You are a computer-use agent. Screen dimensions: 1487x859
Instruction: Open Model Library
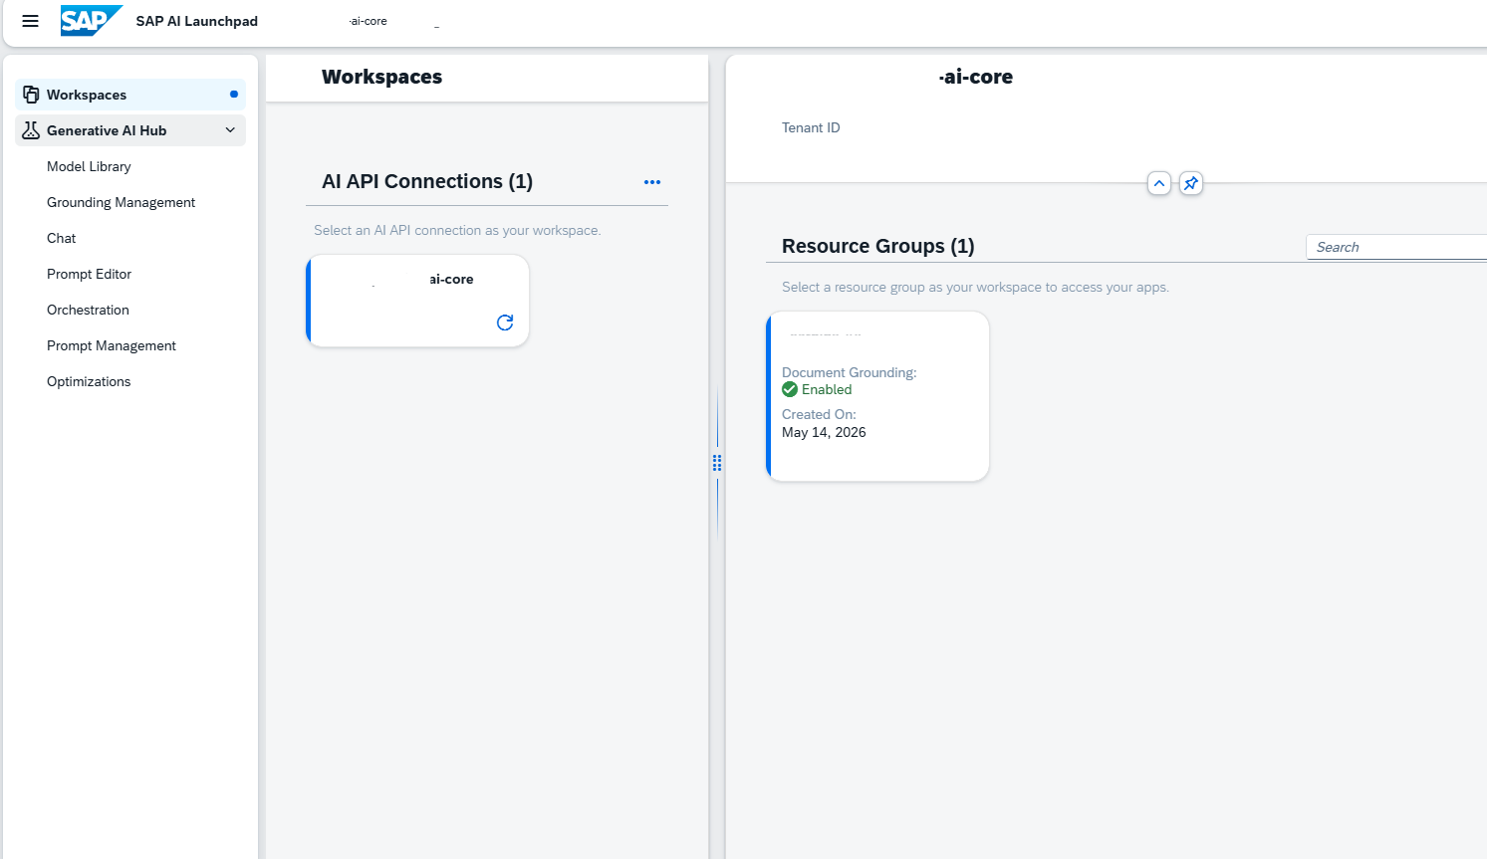coord(89,166)
